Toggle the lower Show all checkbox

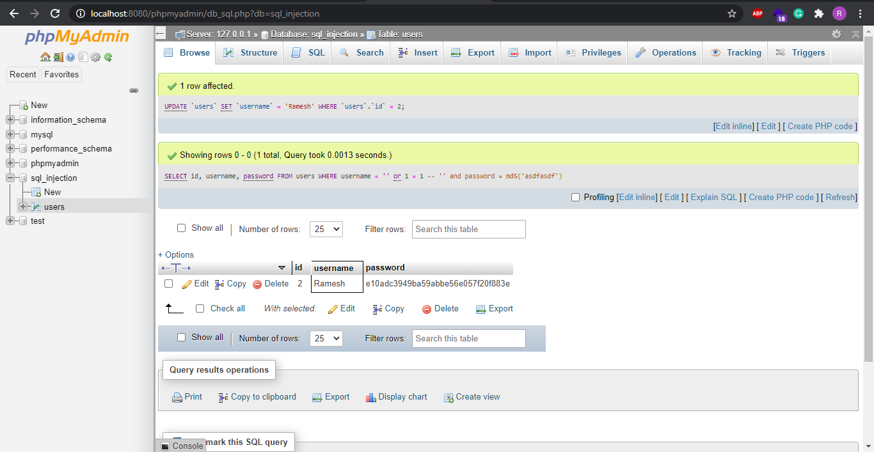[181, 338]
